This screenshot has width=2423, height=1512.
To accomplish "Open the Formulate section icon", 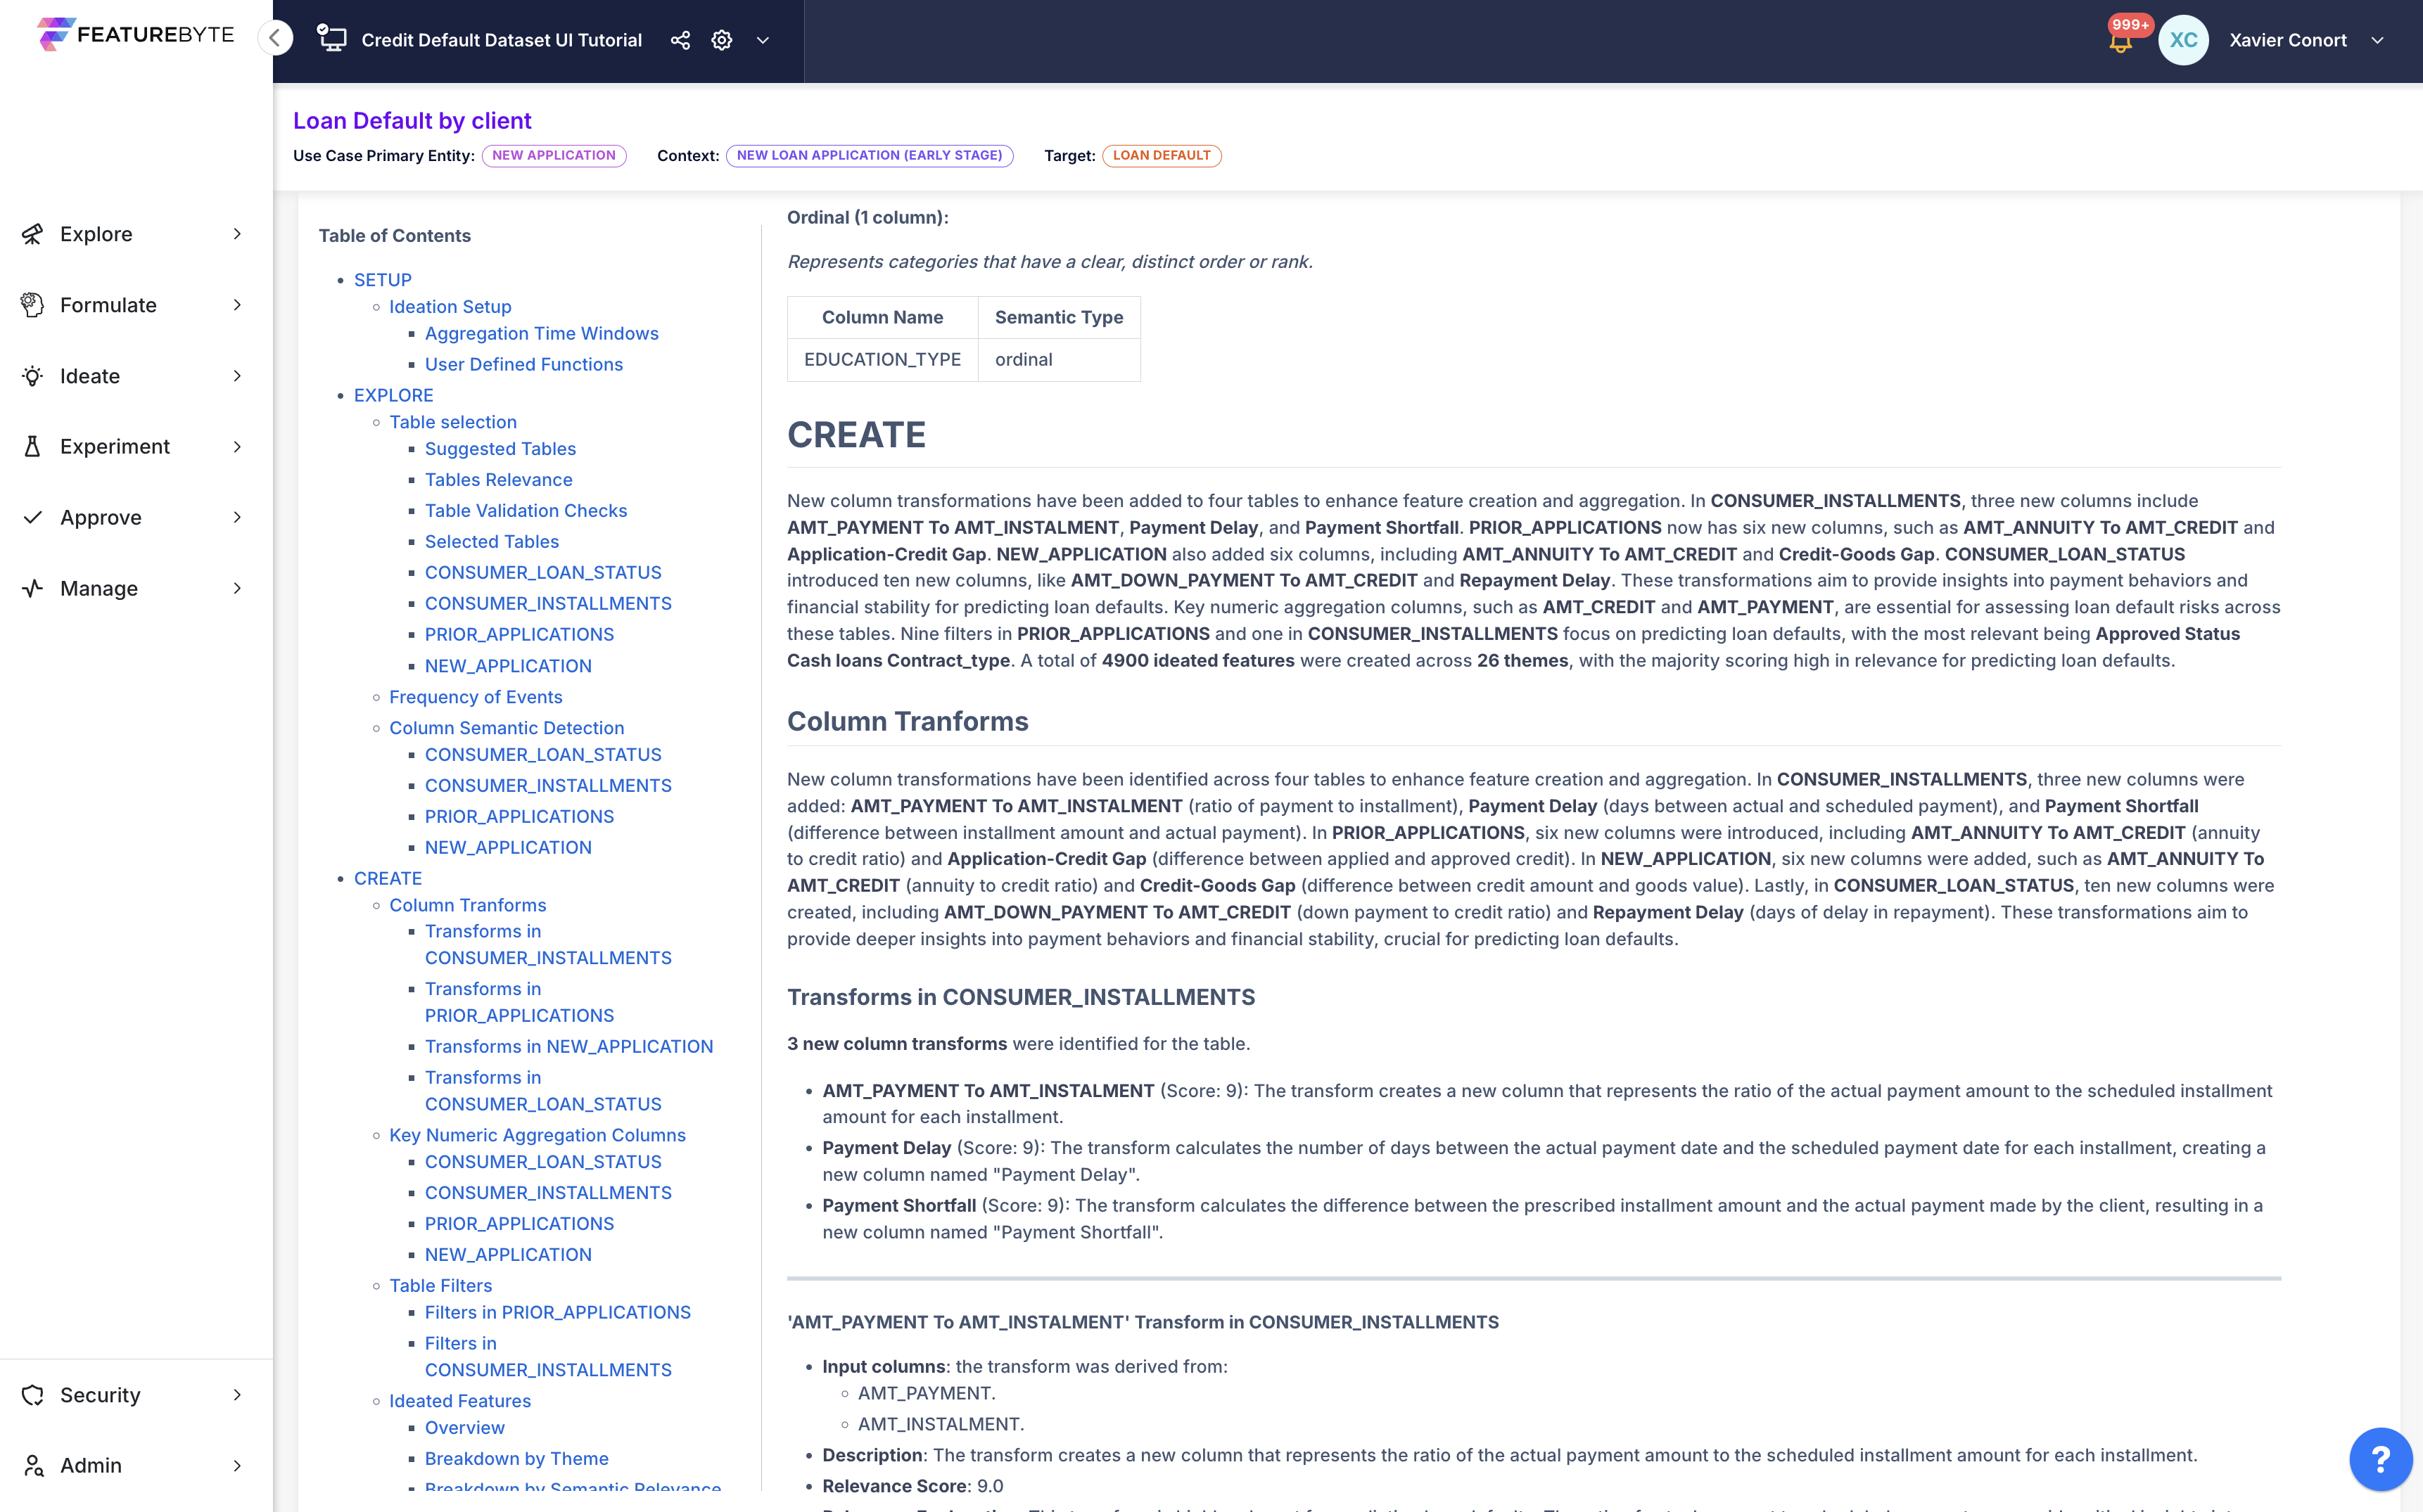I will 32,304.
